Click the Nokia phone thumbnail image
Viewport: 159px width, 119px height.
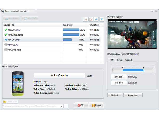click(18, 83)
